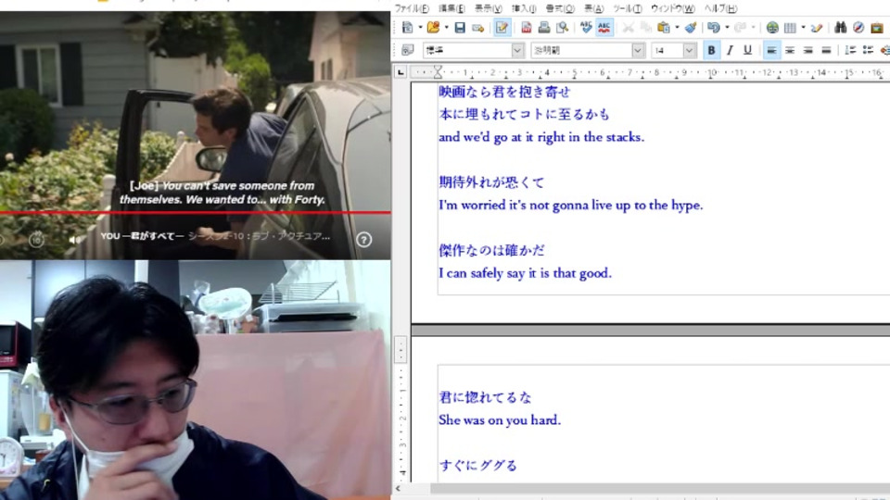Click the text 'I can safely say it is that good.'
The width and height of the screenshot is (890, 500).
pos(525,273)
